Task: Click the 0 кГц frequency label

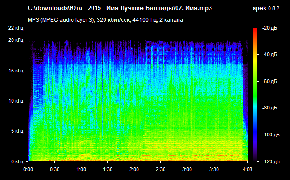Action: point(17,162)
